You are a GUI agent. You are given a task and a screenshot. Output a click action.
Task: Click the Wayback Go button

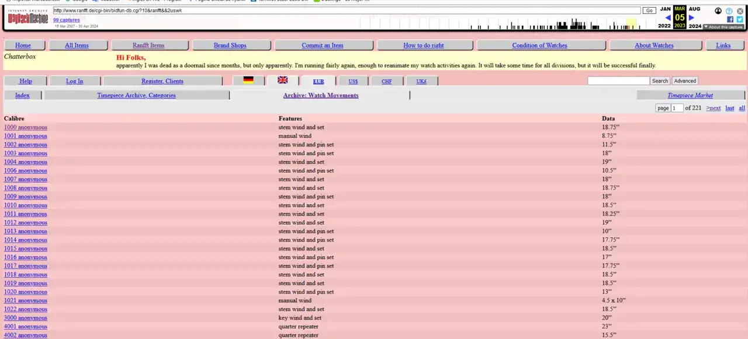649,11
